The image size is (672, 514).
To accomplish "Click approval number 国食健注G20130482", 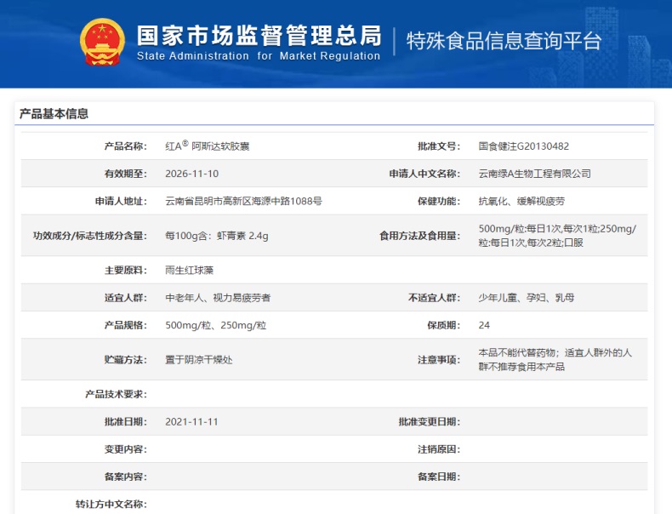I will click(x=524, y=146).
